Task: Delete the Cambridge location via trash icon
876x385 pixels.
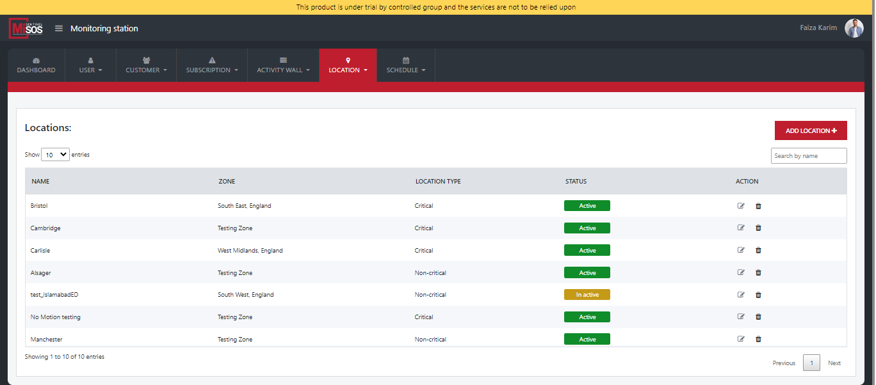Action: [758, 228]
